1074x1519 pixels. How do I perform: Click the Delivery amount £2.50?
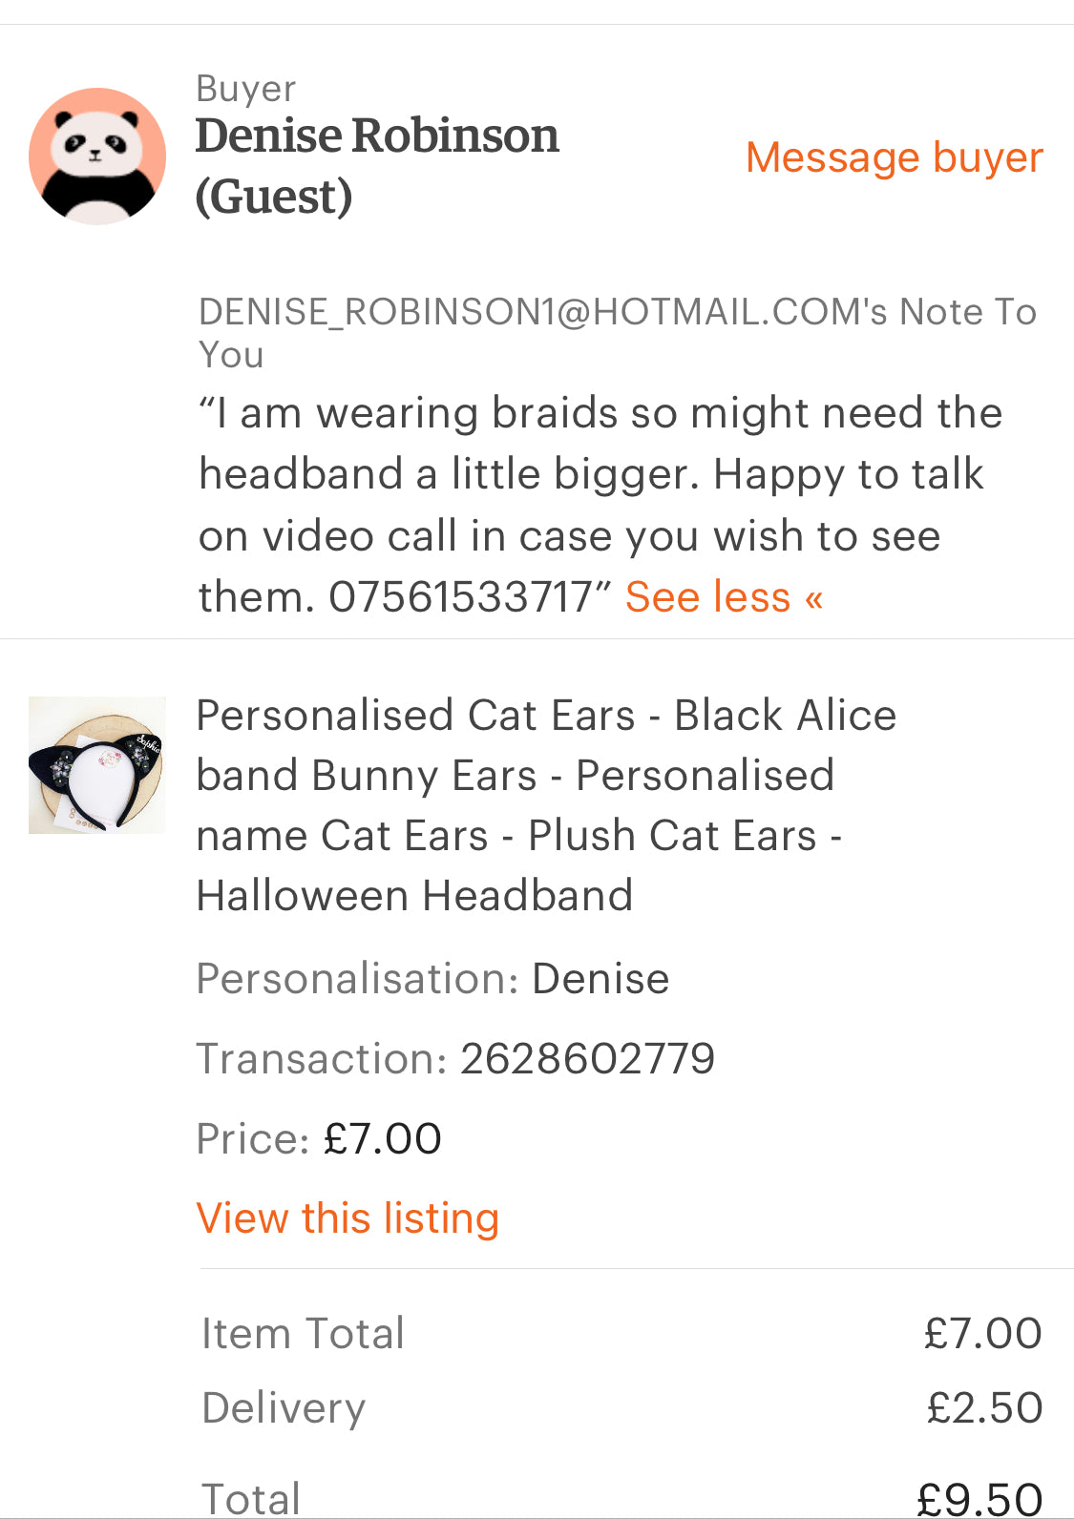[x=984, y=1407]
